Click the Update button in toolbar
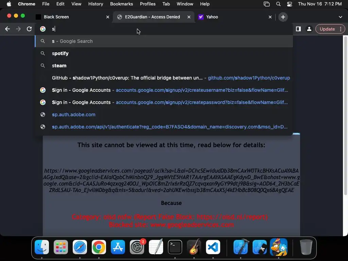348x261 pixels. (327, 29)
